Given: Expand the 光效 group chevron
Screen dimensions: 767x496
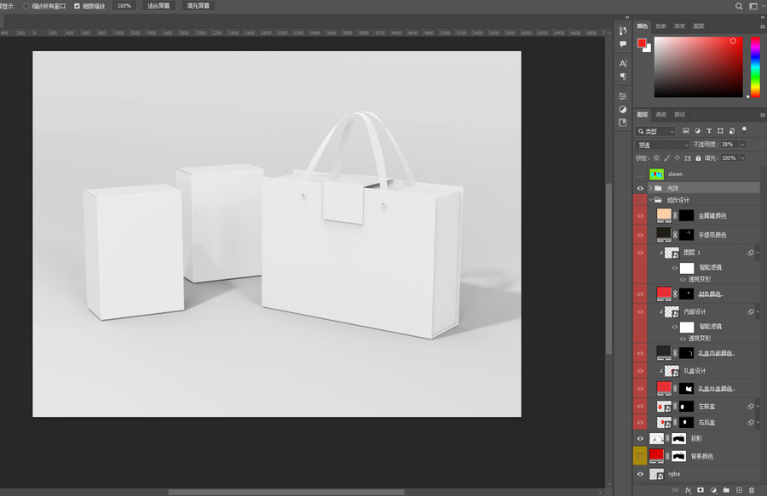Looking at the screenshot, I should point(650,188).
